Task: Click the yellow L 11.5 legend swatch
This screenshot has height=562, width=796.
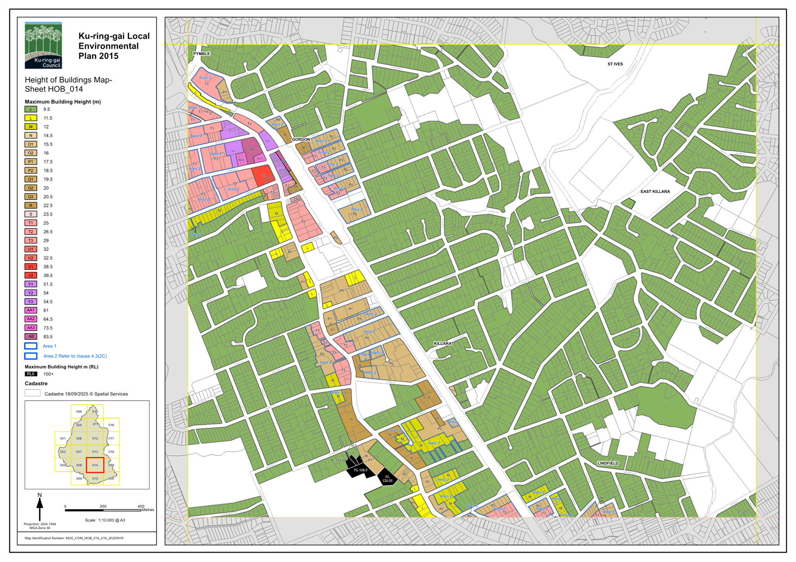Action: pos(31,118)
